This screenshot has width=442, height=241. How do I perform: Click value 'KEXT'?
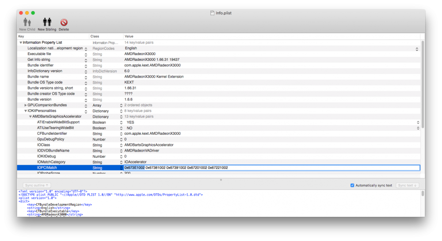(129, 82)
